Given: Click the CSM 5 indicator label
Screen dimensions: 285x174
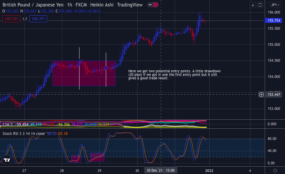Looking at the screenshot, I should 8,124.
